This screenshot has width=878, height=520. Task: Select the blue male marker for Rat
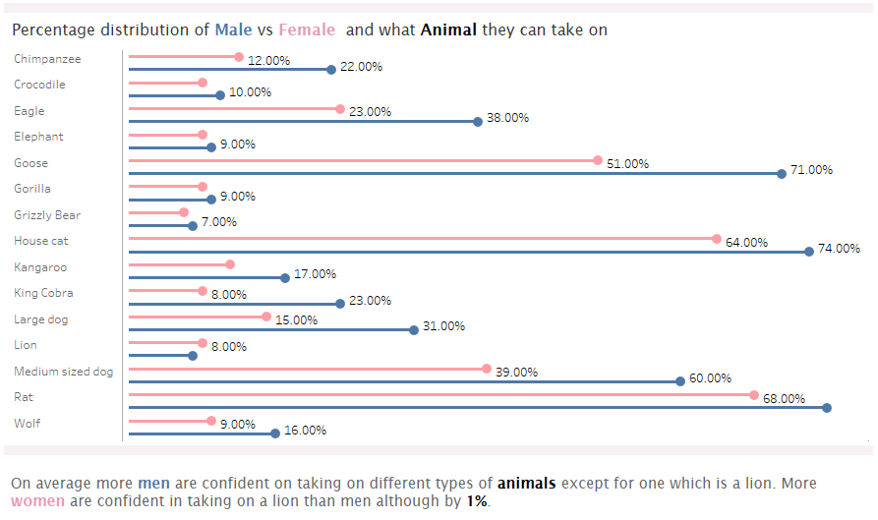click(827, 408)
